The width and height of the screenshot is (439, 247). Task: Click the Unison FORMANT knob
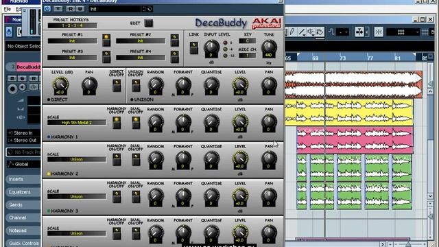point(183,85)
